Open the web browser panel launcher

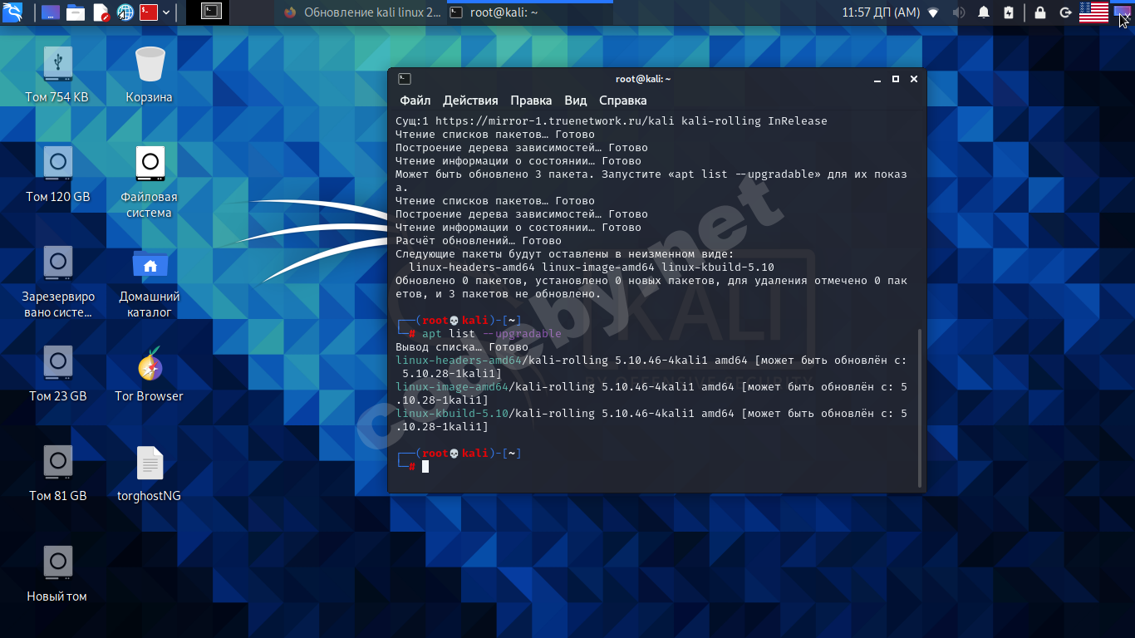125,12
